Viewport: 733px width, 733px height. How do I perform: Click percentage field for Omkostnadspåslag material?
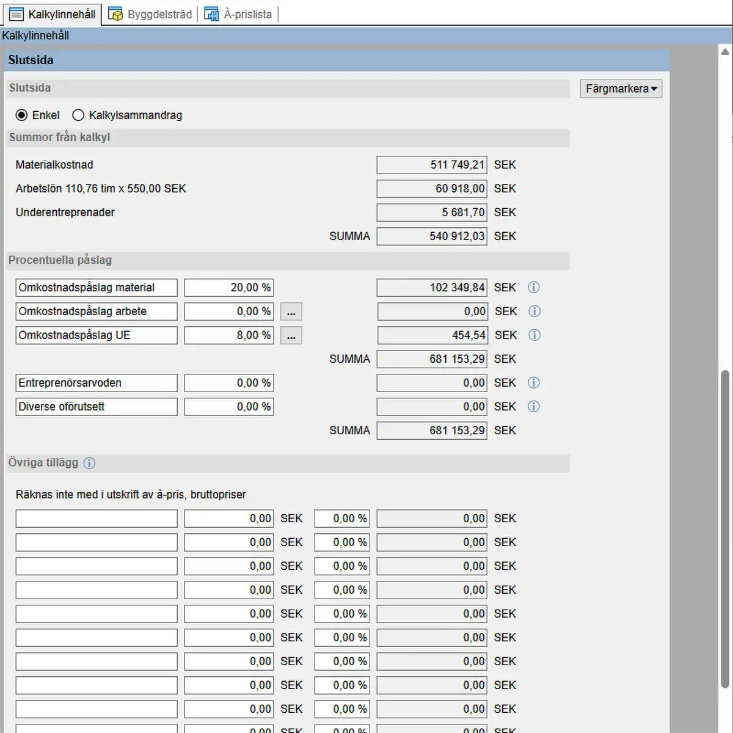(229, 288)
